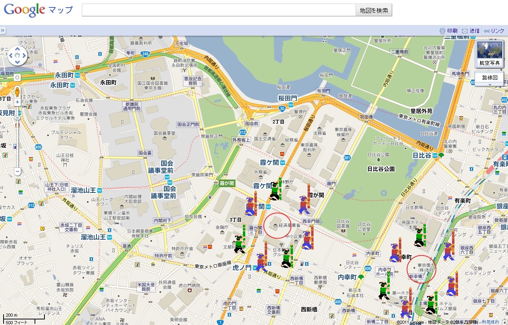Click the round button below the pan control
508x325 pixels.
click(17, 78)
